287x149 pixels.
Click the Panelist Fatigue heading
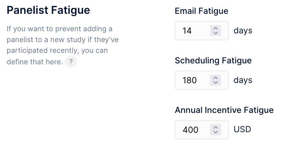click(x=48, y=10)
